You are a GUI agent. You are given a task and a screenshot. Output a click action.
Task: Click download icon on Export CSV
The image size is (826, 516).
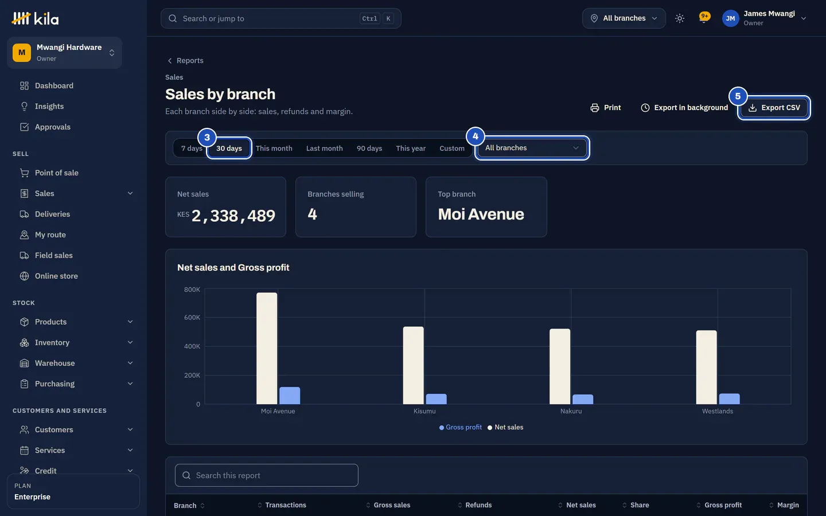(x=753, y=108)
